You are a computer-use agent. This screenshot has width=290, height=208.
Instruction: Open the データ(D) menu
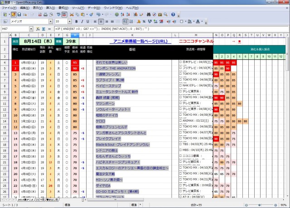tap(94, 8)
